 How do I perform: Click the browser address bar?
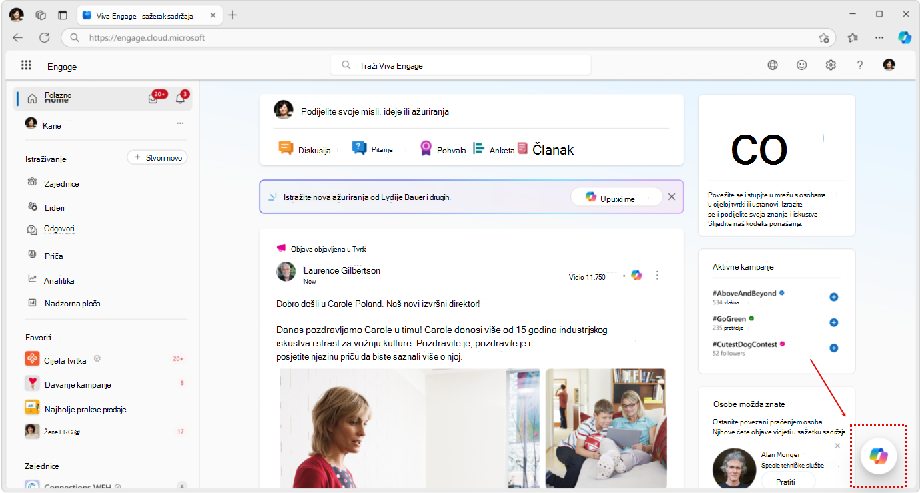point(450,38)
